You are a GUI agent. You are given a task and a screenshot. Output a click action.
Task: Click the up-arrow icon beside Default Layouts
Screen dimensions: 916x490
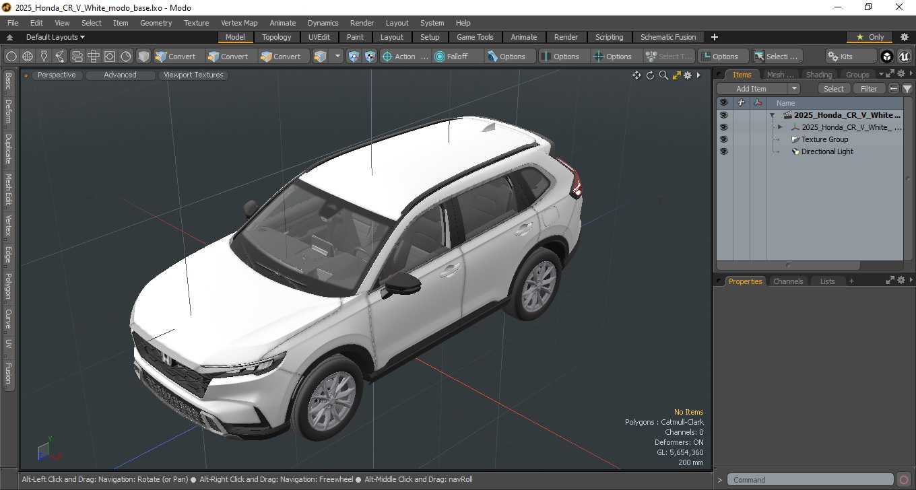click(x=9, y=37)
